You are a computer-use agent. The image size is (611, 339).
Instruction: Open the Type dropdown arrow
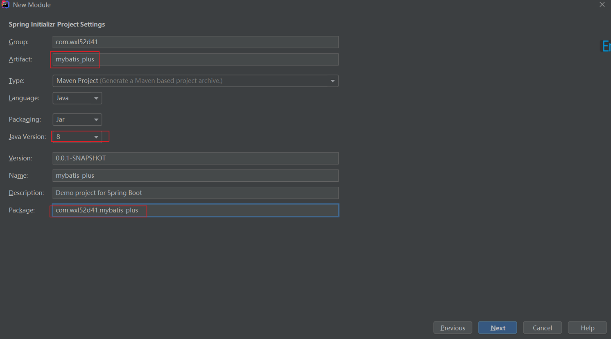(333, 81)
